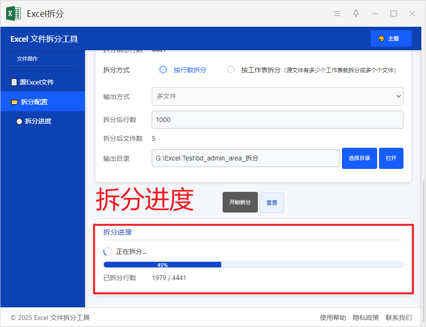
Task: Click the Excel app logo icon
Action: (x=14, y=14)
